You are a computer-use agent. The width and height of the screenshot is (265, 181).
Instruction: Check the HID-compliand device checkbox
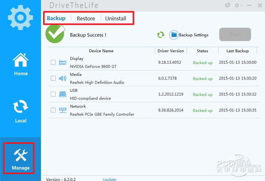tap(53, 94)
